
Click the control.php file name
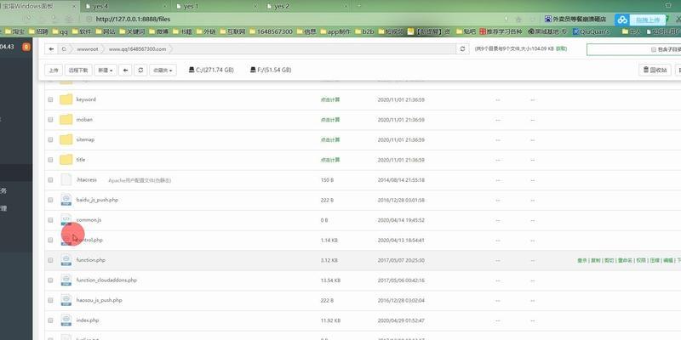point(89,240)
